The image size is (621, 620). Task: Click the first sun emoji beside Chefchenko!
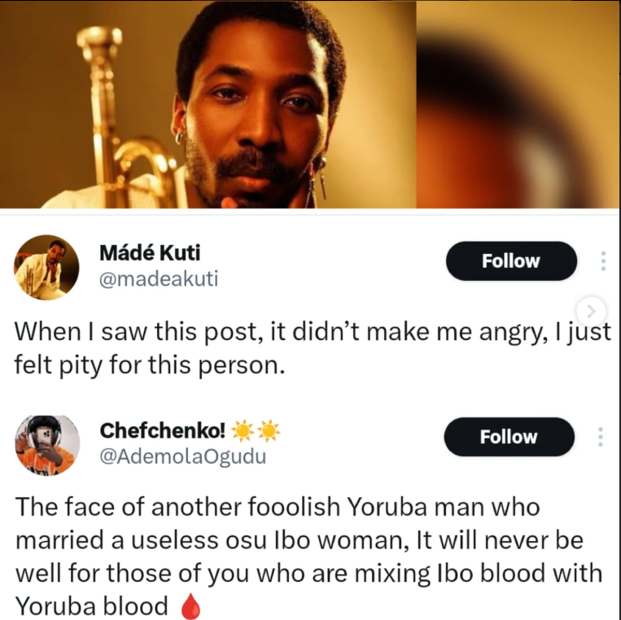point(243,430)
